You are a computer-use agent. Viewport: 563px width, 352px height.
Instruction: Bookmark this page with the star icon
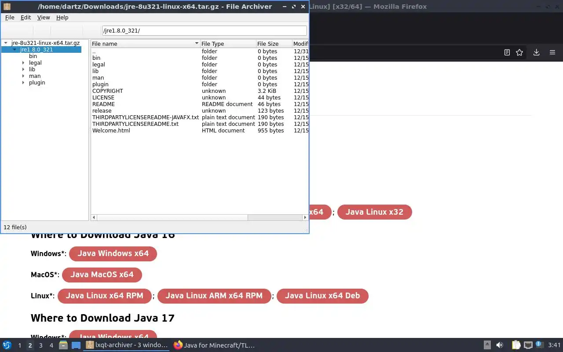point(519,52)
